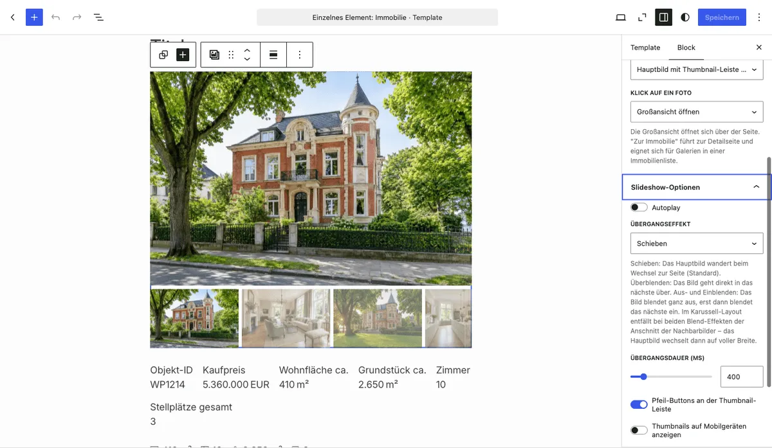Open the document overview list view
The width and height of the screenshot is (772, 448).
coord(98,17)
